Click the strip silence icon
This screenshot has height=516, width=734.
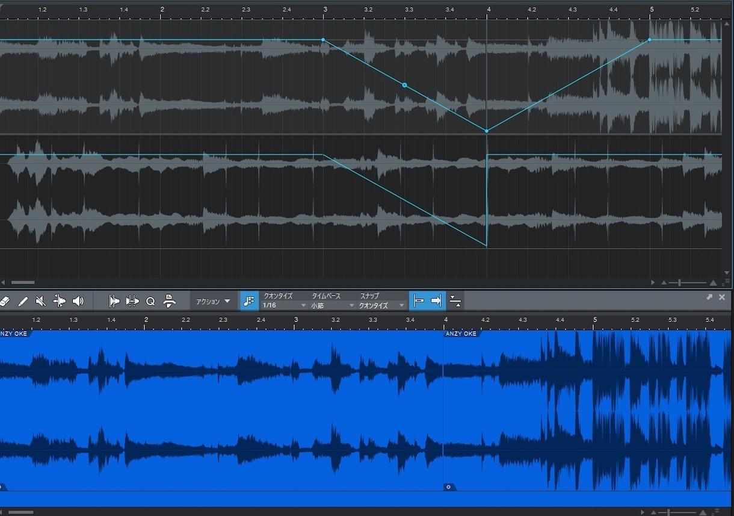(x=132, y=300)
